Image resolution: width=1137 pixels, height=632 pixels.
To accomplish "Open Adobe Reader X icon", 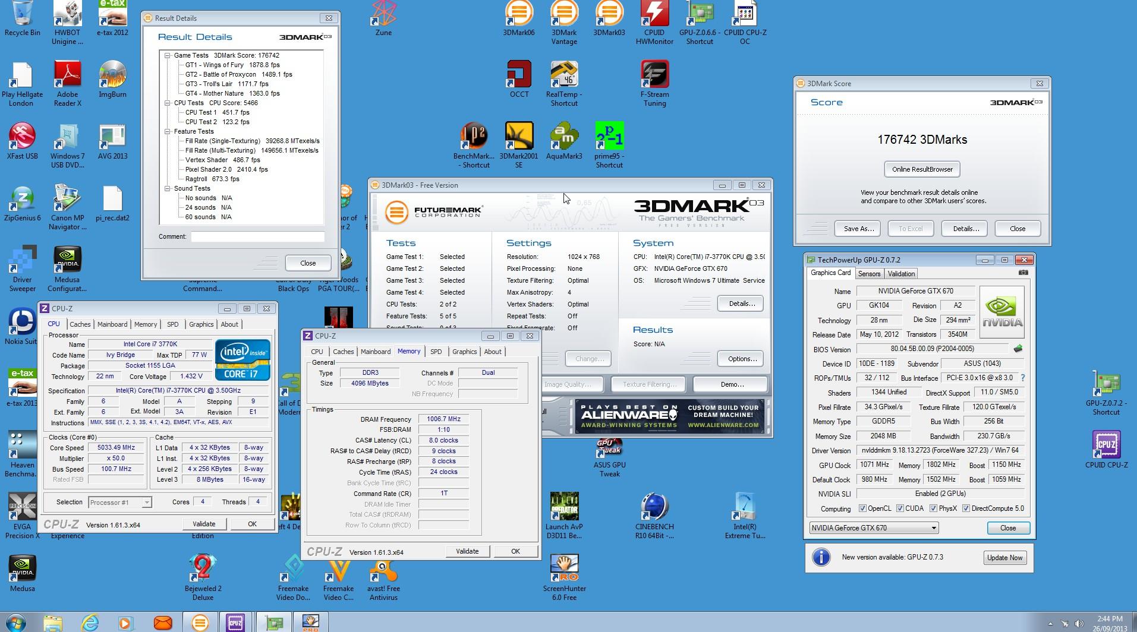I will (x=67, y=83).
